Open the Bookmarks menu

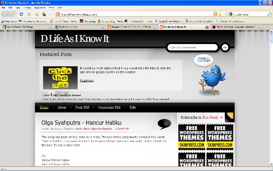click(x=40, y=8)
